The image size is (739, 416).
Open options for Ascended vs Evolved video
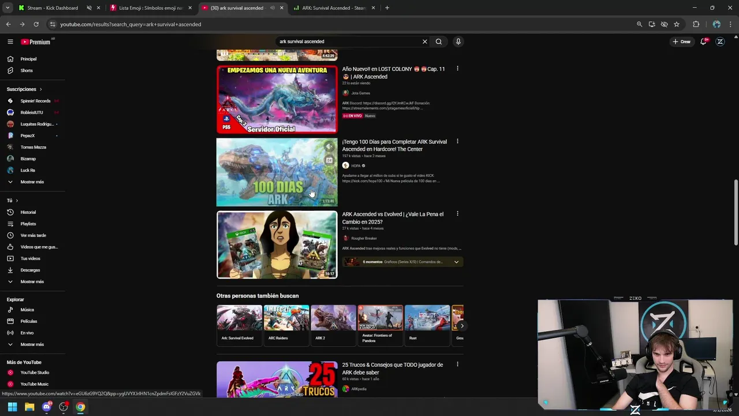point(457,214)
